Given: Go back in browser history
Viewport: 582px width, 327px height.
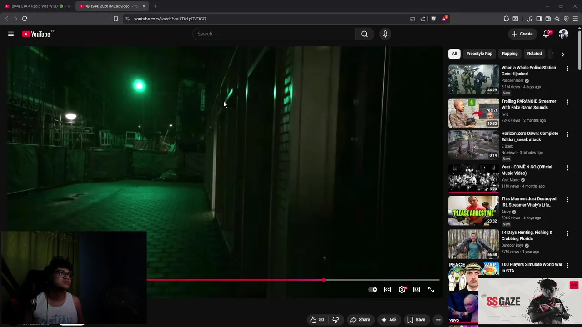Looking at the screenshot, I should tap(6, 19).
